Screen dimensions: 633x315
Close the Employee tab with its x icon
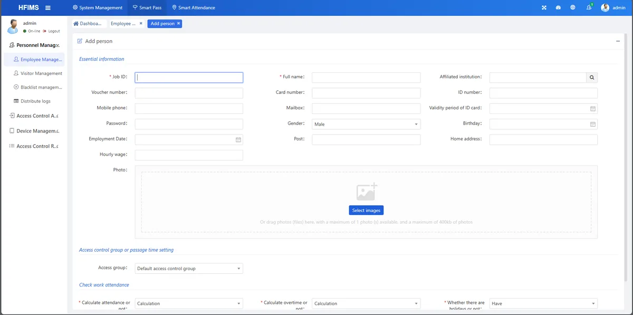(x=141, y=23)
